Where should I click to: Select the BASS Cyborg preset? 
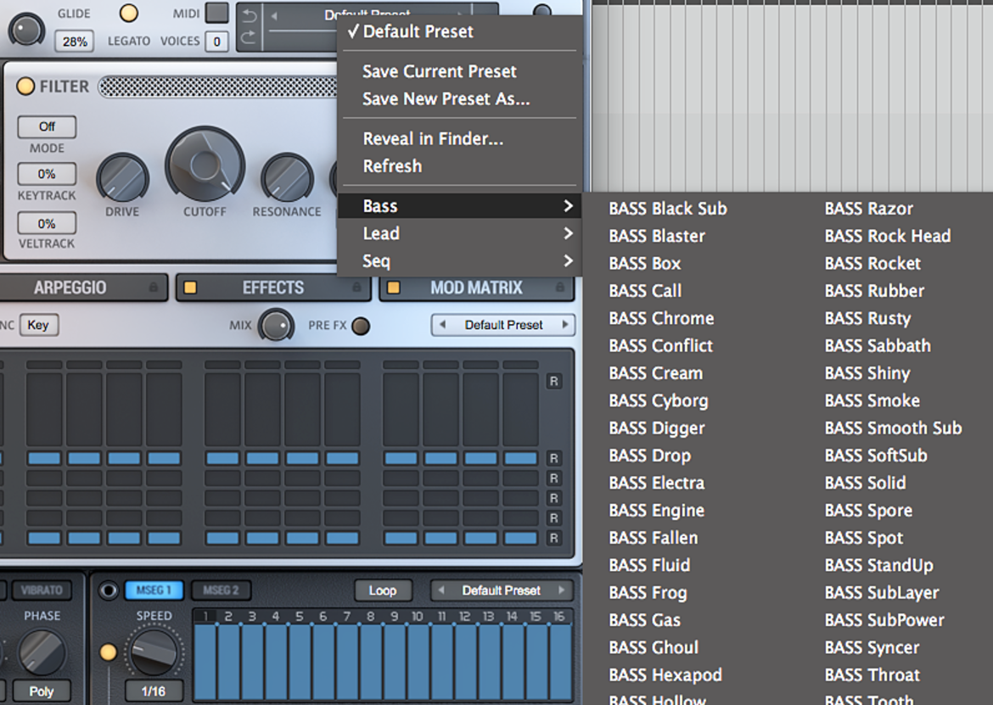pyautogui.click(x=659, y=400)
